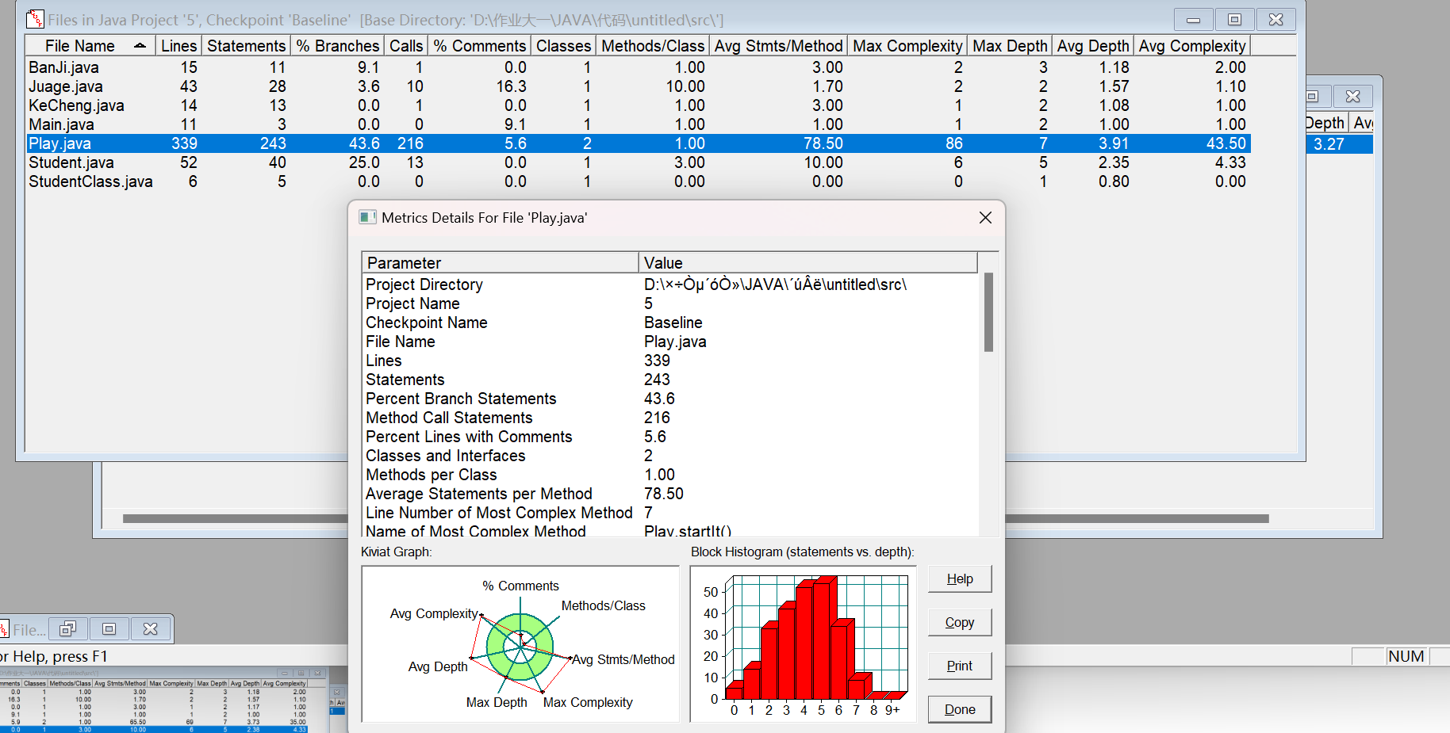Select the Juage.java row in the file list
The height and width of the screenshot is (733, 1450).
coord(66,86)
